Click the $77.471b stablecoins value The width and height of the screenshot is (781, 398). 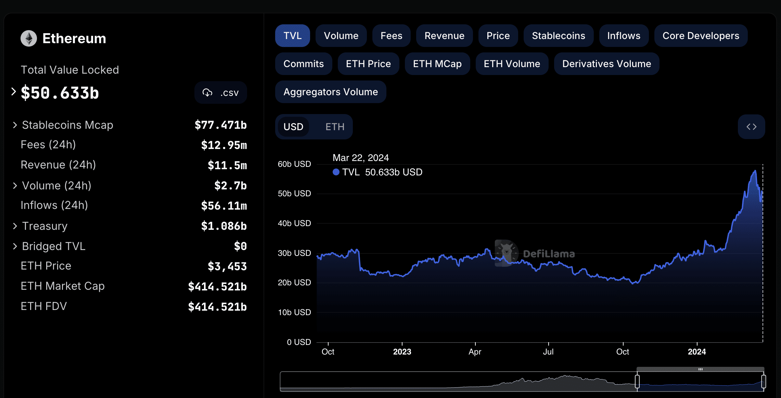[x=220, y=125]
